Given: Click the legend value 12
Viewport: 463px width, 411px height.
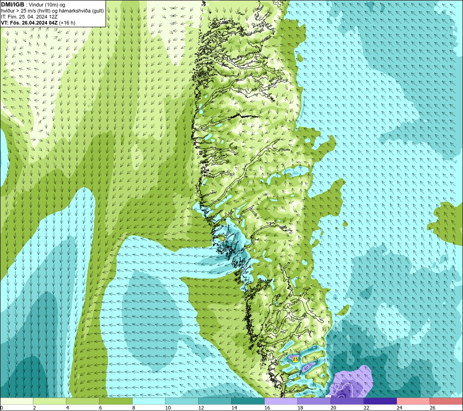Looking at the screenshot, I should pos(201,408).
